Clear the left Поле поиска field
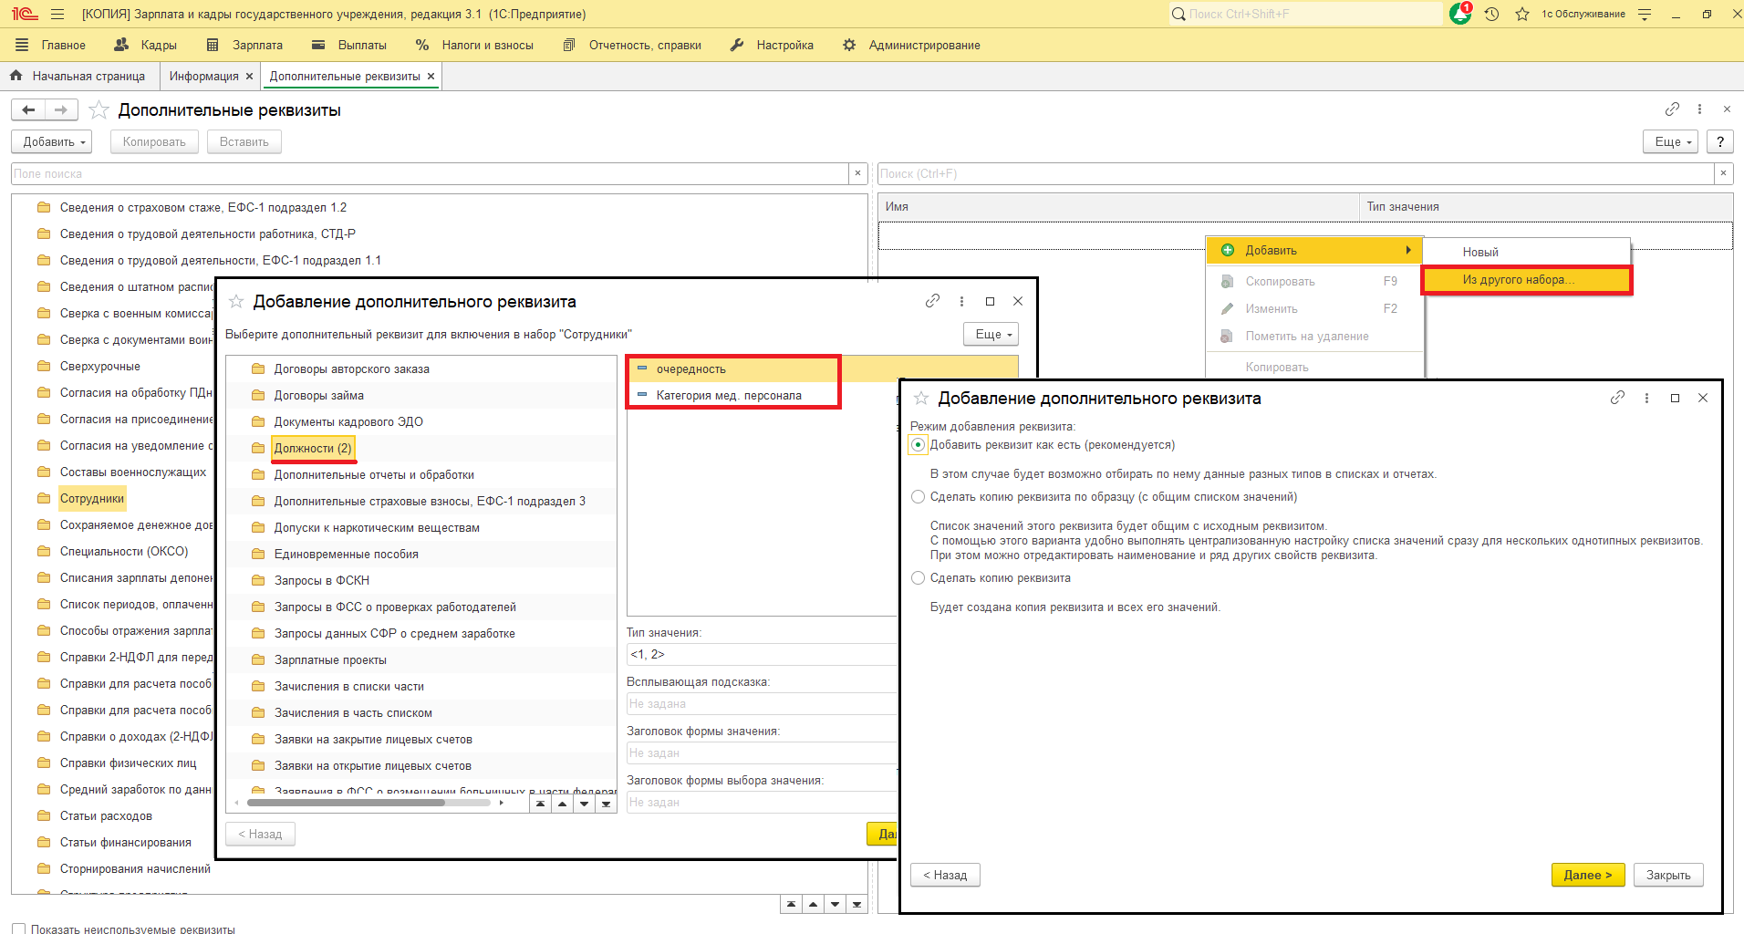Image resolution: width=1744 pixels, height=934 pixels. coord(857,173)
